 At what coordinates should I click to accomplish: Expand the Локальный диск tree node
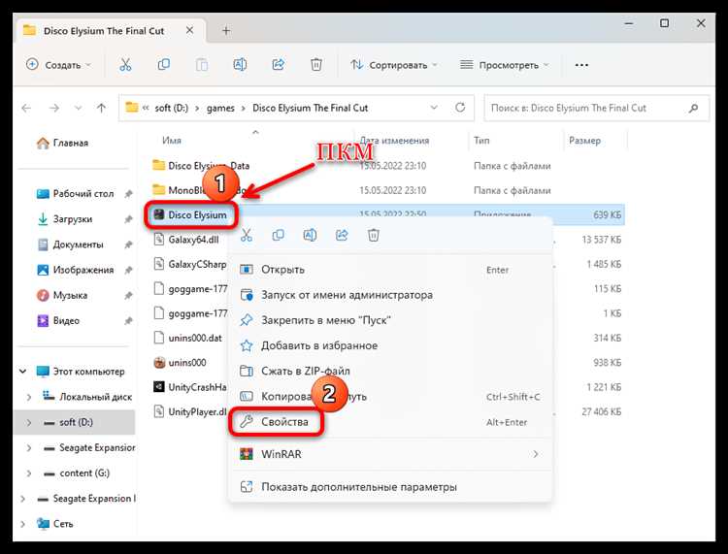[29, 397]
